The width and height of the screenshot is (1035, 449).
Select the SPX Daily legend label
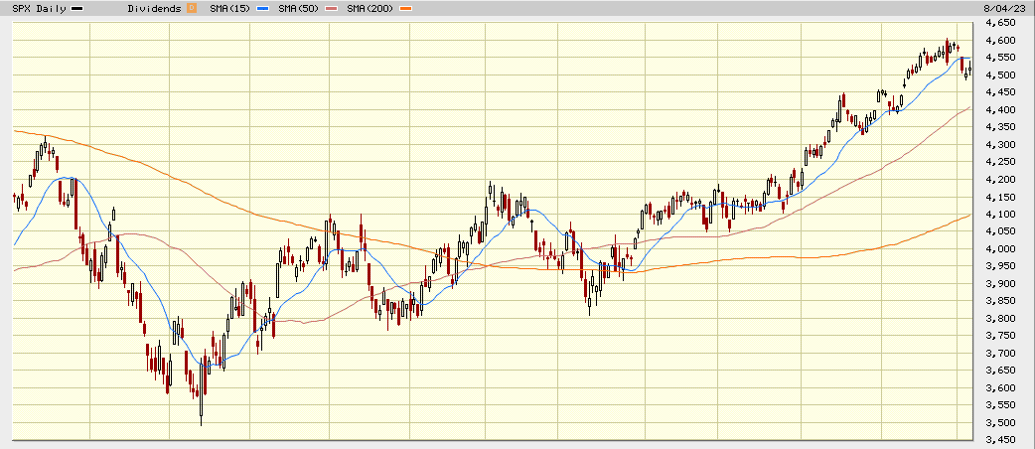[x=38, y=8]
